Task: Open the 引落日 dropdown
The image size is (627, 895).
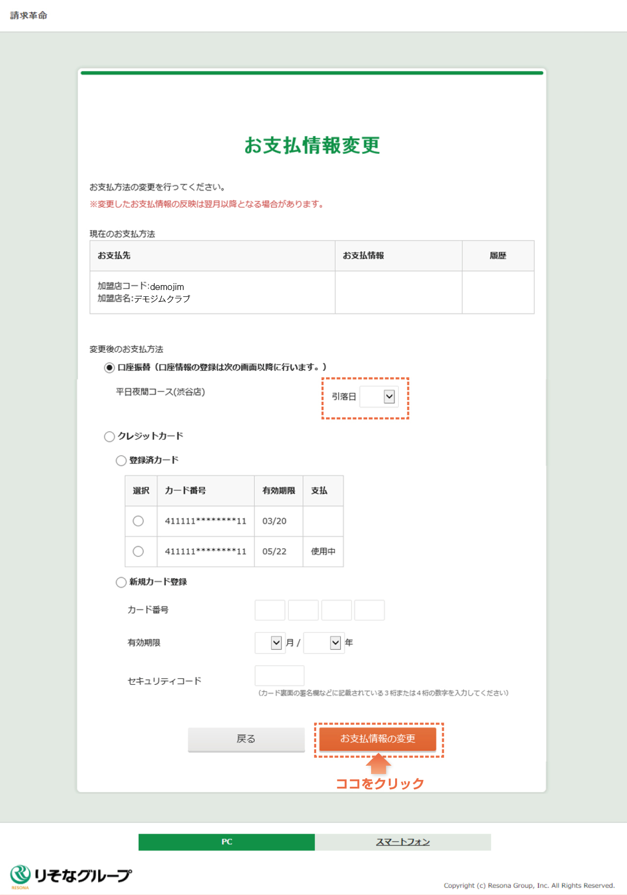Action: click(x=378, y=397)
